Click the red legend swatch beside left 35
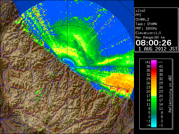This screenshot has width=179, height=134. coord(154,71)
